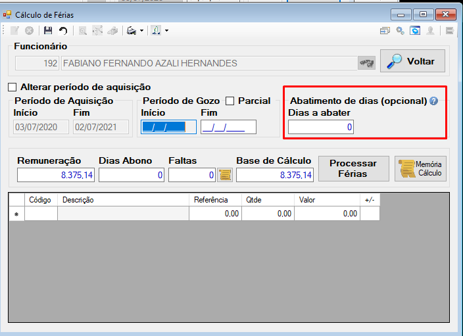
Task: Select the Valor column header
Action: coord(327,200)
